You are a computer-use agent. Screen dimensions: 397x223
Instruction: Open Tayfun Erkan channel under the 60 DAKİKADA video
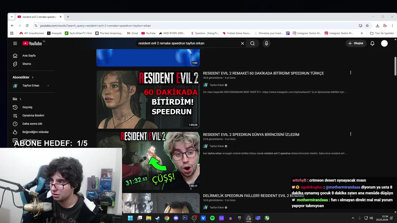tap(217, 85)
